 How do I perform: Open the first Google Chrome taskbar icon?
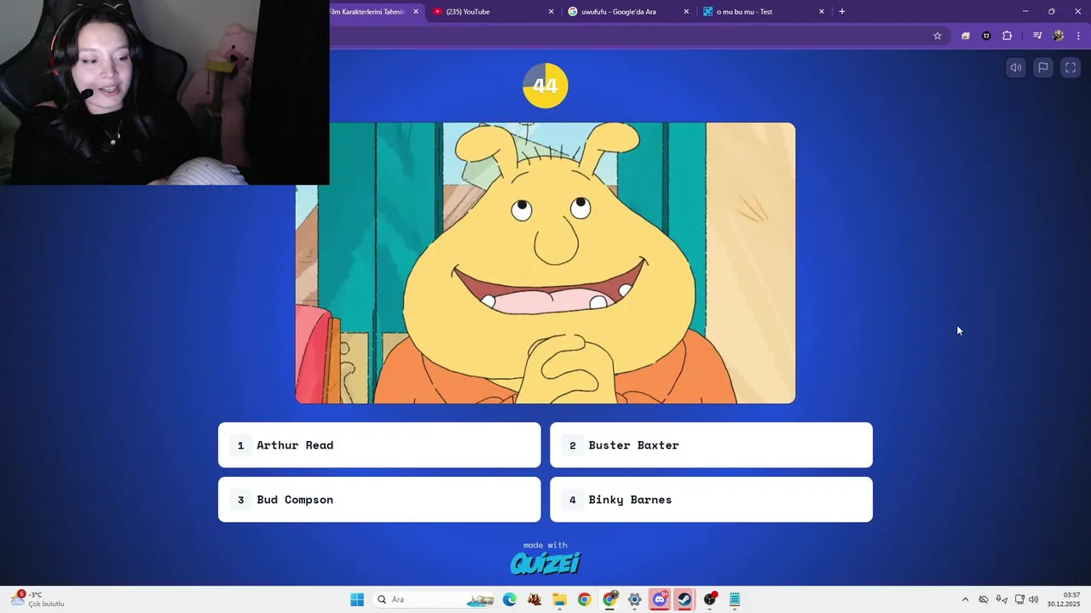coord(584,599)
